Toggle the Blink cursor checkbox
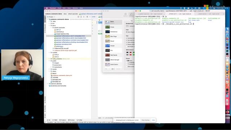 point(127,66)
